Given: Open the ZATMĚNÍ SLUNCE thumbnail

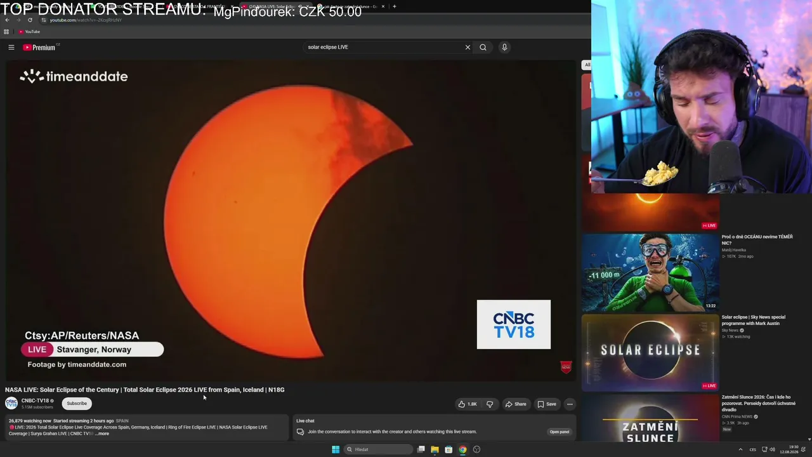Looking at the screenshot, I should coord(650,419).
